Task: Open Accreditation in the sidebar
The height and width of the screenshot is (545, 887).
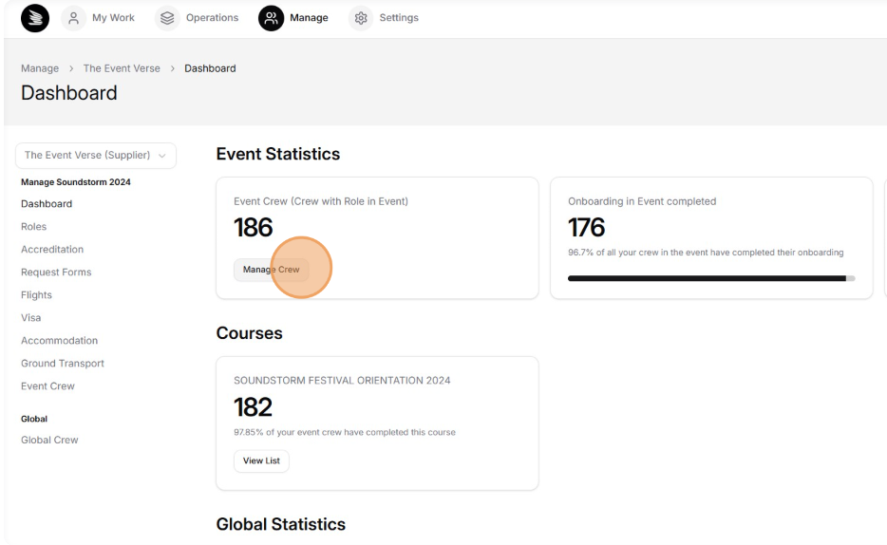Action: (51, 250)
